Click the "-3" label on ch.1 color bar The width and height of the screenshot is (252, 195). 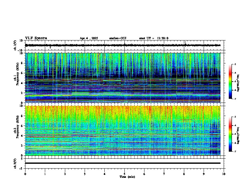pyautogui.click(x=235, y=64)
